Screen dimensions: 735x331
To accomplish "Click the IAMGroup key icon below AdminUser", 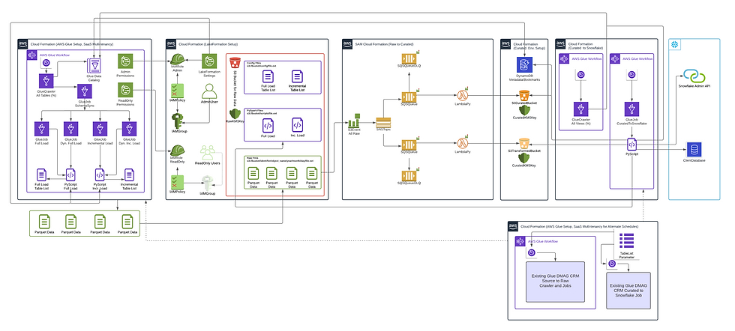I will [x=177, y=120].
